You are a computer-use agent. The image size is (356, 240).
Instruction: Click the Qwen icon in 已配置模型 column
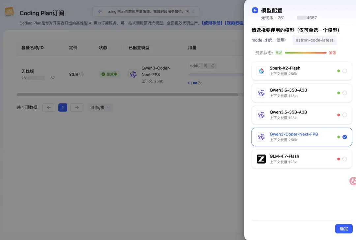[133, 74]
